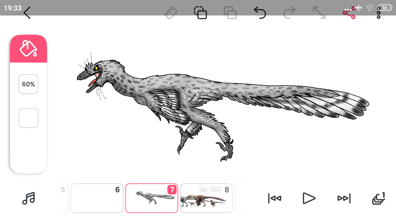Undo the last action

260,13
